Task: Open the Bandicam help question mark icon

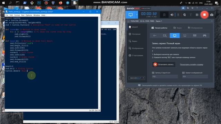Action: click(197, 8)
